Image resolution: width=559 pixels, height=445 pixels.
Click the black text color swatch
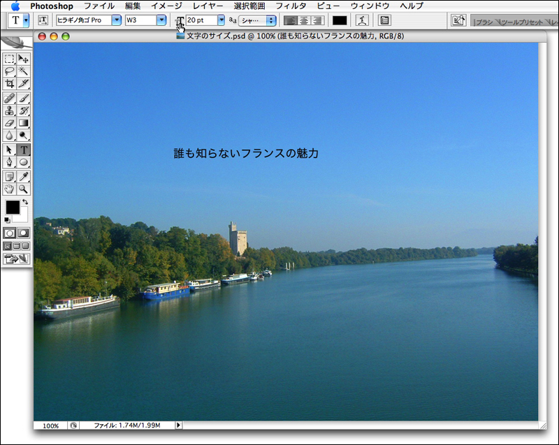click(340, 20)
